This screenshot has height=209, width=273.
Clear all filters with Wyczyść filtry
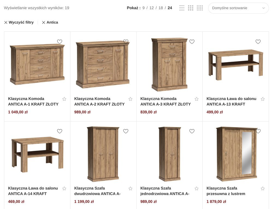[19, 22]
